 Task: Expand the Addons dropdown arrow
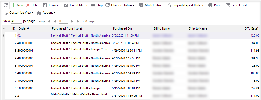pyautogui.click(x=55, y=13)
